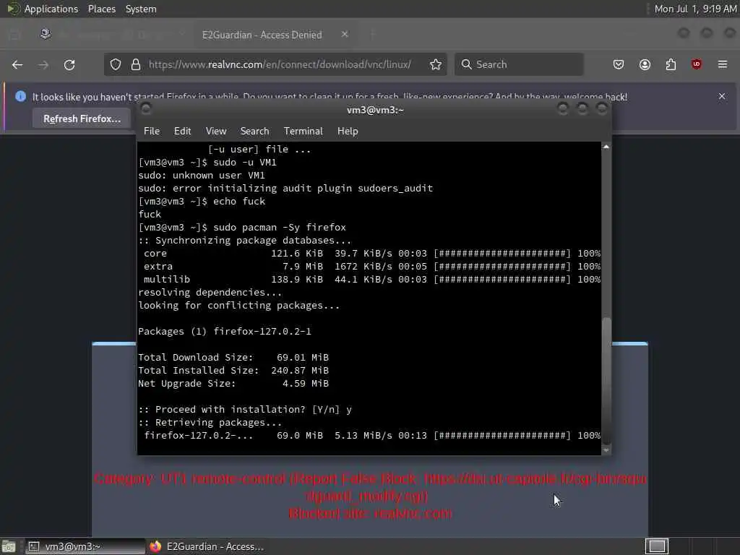Click the 'echo fuck' command line in terminal
This screenshot has width=740, height=555.
point(202,202)
